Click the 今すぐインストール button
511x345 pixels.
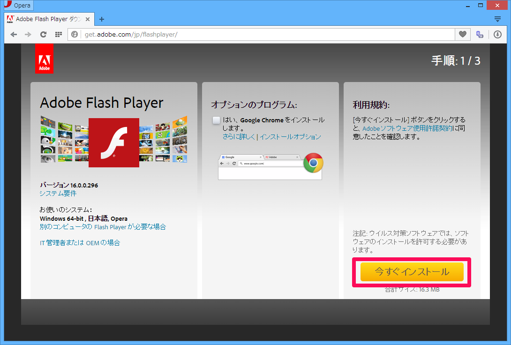(x=412, y=272)
